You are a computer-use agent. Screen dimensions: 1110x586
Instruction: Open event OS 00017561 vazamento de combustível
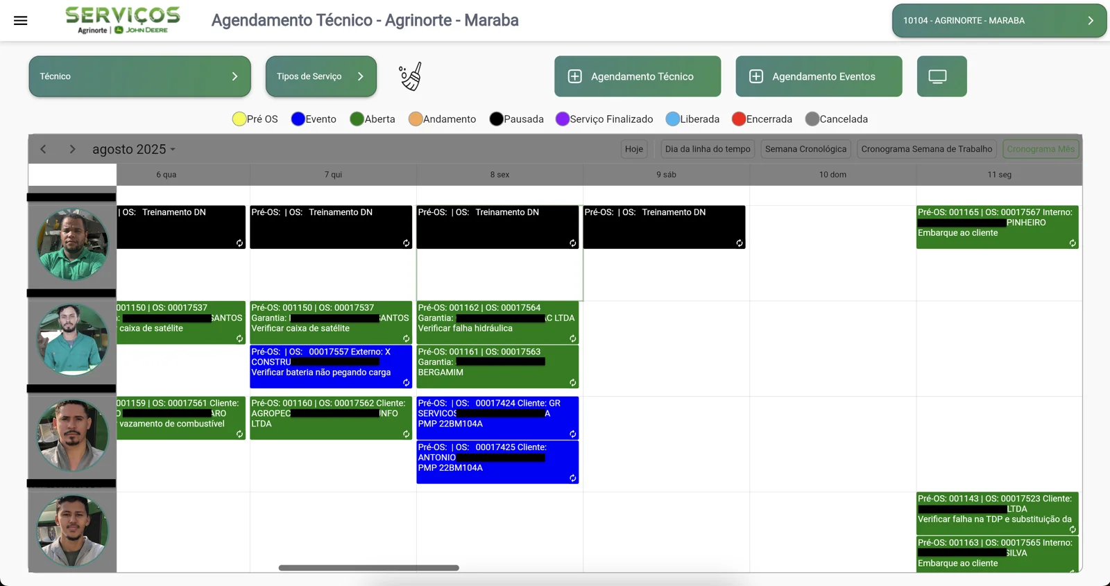coord(180,418)
